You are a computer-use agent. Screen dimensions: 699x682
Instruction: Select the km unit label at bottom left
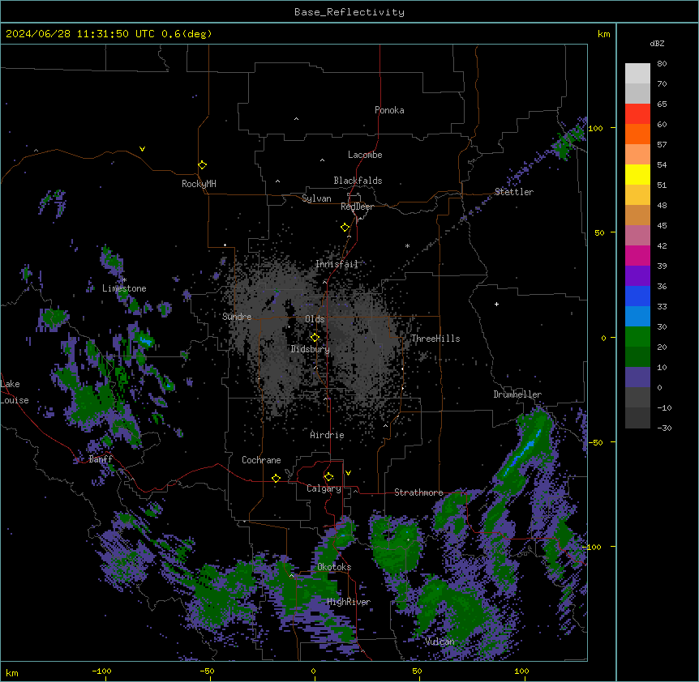point(12,673)
